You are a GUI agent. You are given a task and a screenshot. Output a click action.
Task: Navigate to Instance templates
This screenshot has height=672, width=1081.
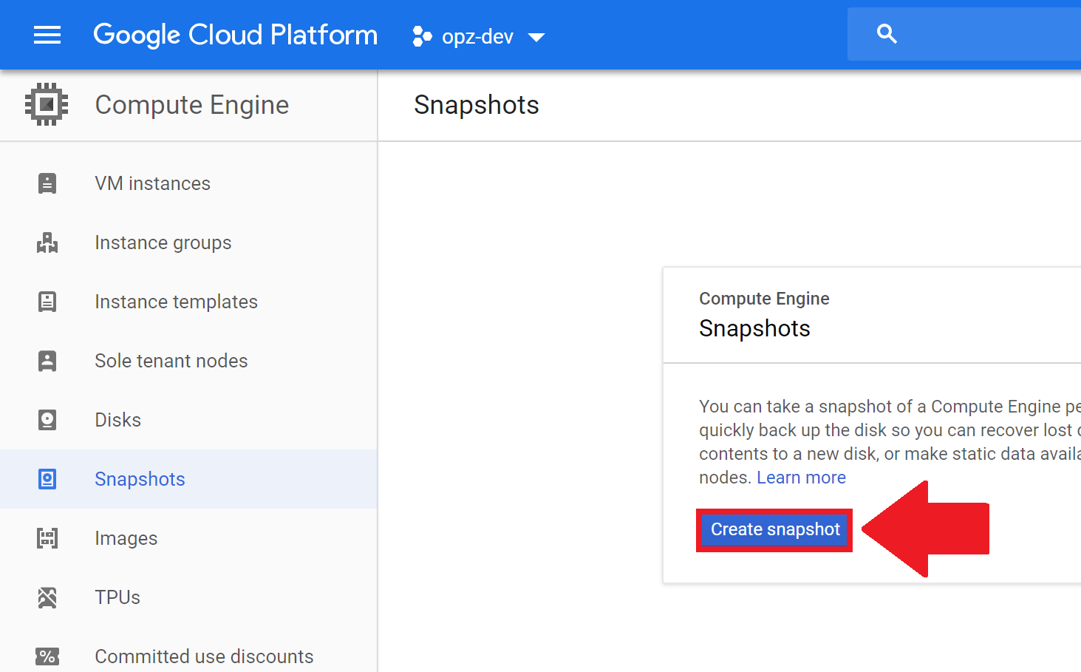pyautogui.click(x=176, y=302)
